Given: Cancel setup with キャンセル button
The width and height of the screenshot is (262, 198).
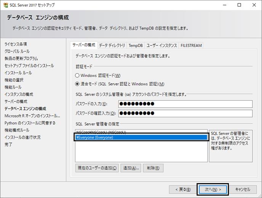Looking at the screenshot, I should click(x=243, y=190).
